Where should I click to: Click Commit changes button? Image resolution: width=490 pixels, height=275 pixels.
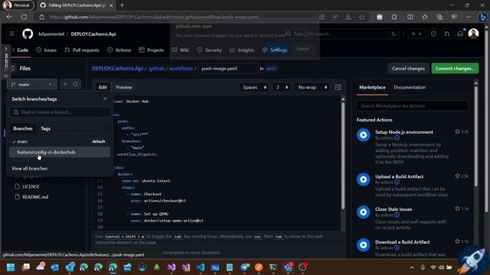tap(455, 68)
